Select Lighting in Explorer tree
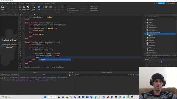 150,24
